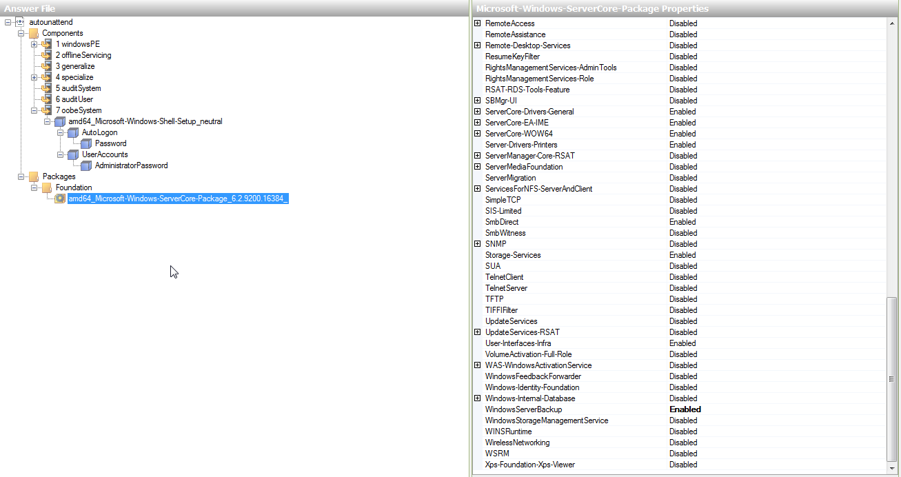
Task: Click the AutoLogon node cube icon
Action: pos(73,132)
